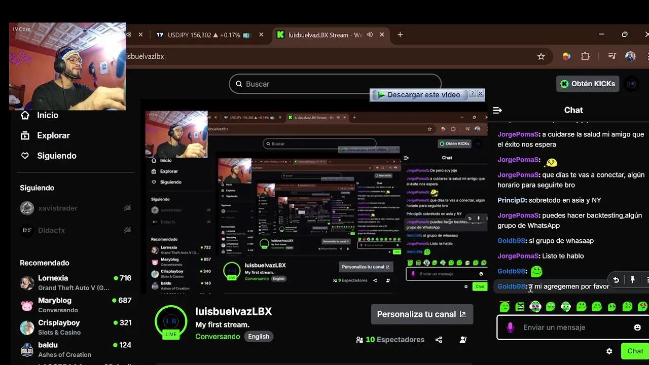Image resolution: width=649 pixels, height=365 pixels.
Task: Open the browser media control icon
Action: click(612, 56)
